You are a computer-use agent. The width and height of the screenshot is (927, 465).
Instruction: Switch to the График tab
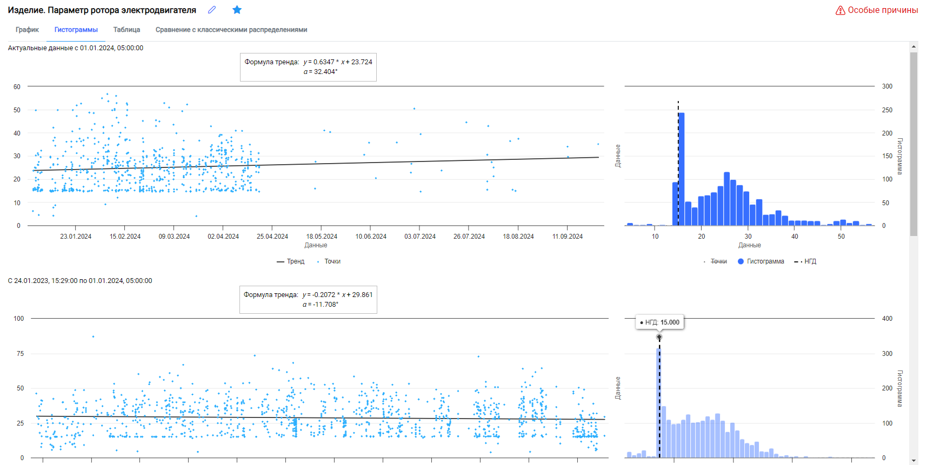[27, 30]
